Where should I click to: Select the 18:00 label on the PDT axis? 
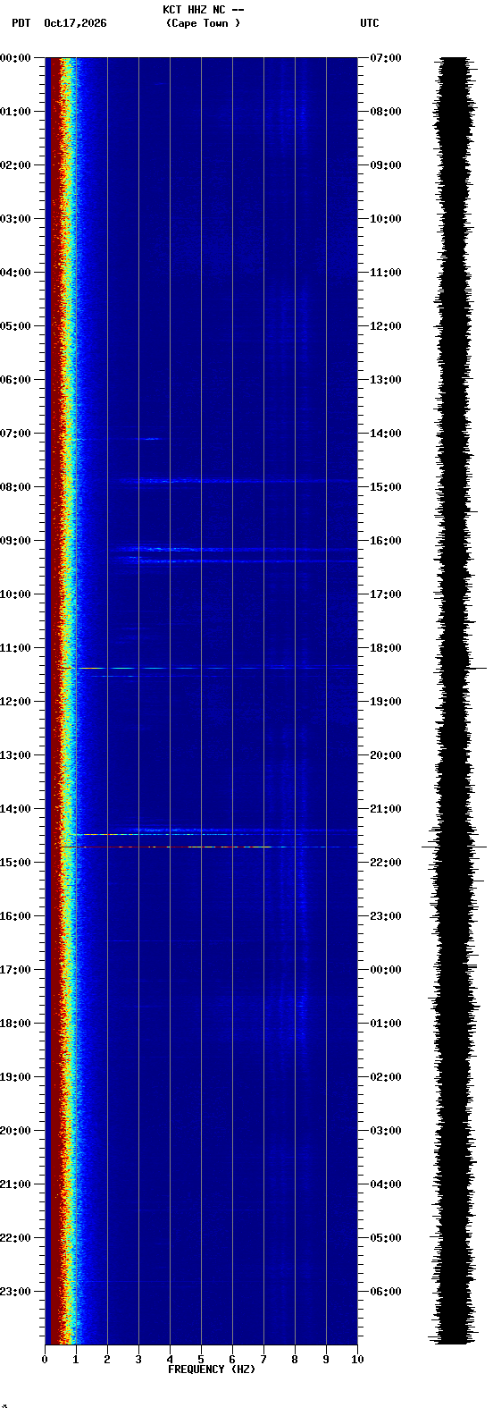click(x=15, y=1024)
